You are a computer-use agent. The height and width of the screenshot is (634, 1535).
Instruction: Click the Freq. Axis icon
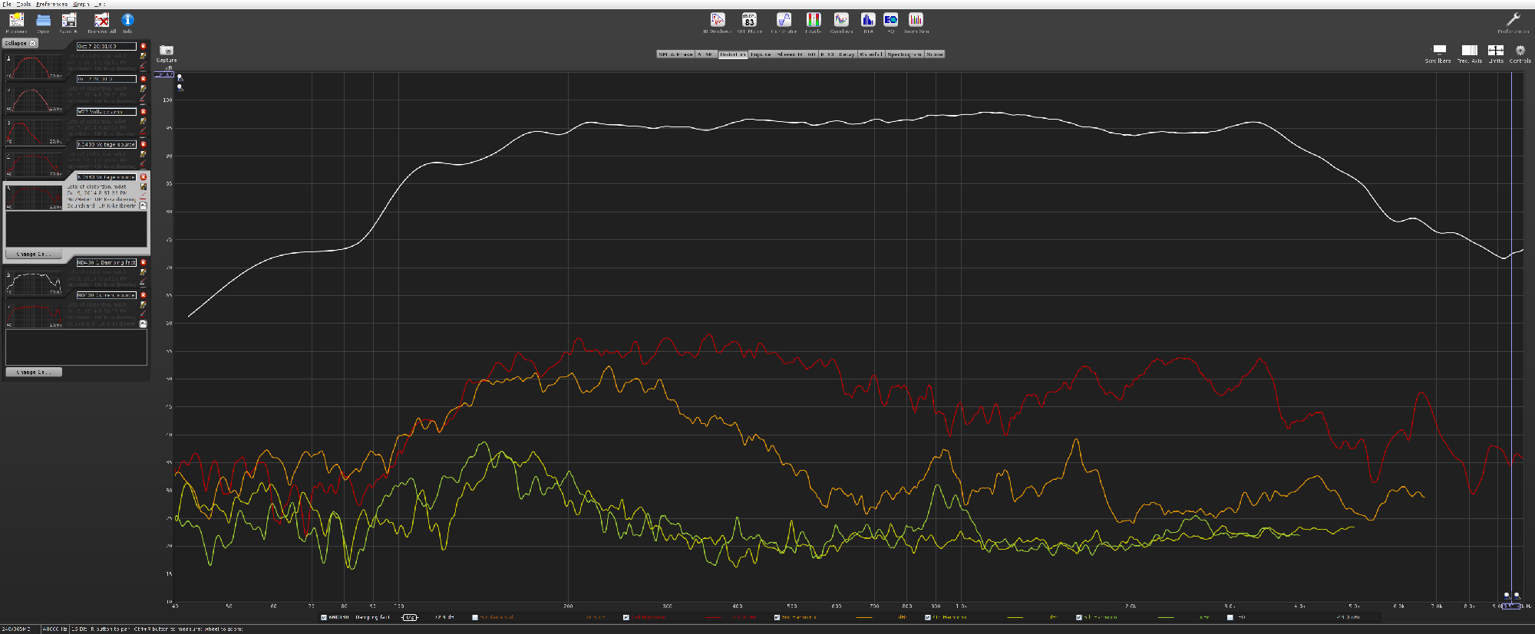click(x=1469, y=50)
